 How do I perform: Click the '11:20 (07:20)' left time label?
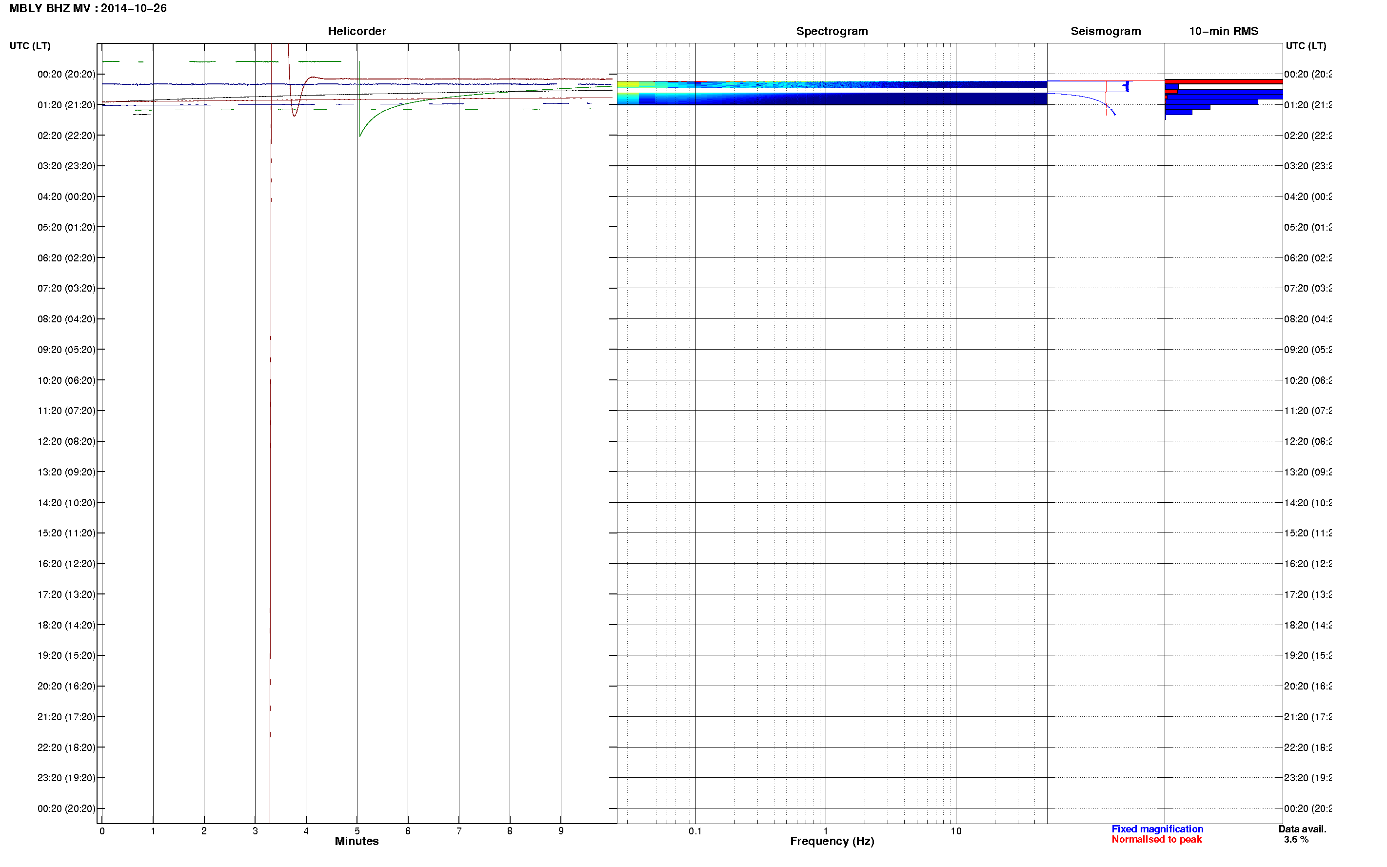(66, 411)
